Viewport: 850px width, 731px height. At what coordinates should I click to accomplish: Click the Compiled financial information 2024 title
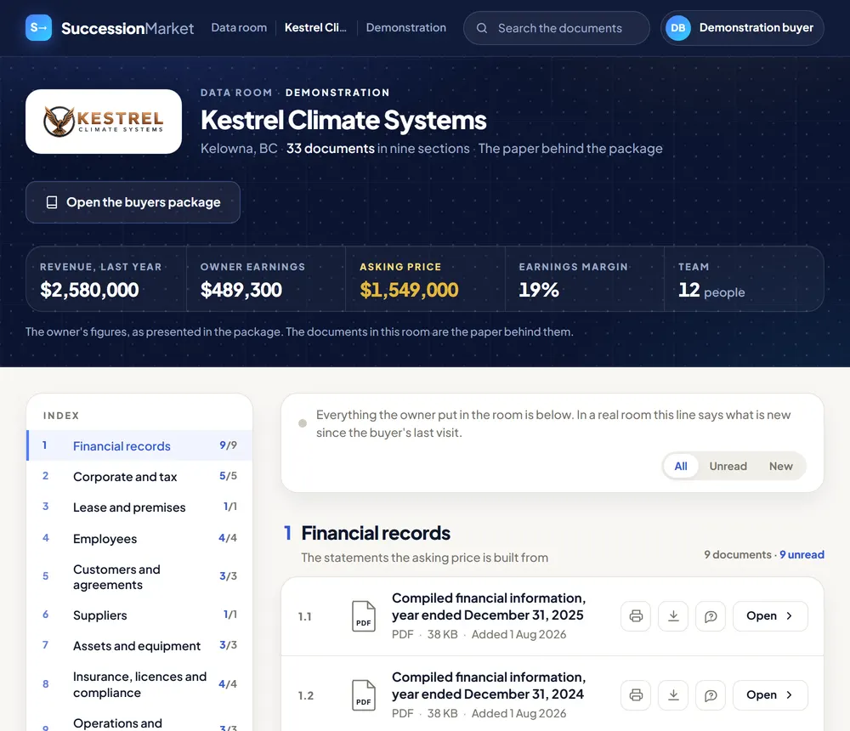click(489, 685)
